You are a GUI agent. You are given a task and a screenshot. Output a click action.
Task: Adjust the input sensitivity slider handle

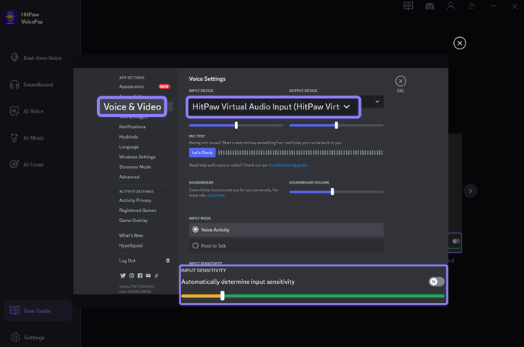tap(223, 295)
